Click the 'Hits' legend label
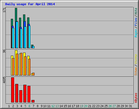Screen dimensions: 139x109 point(136,11)
